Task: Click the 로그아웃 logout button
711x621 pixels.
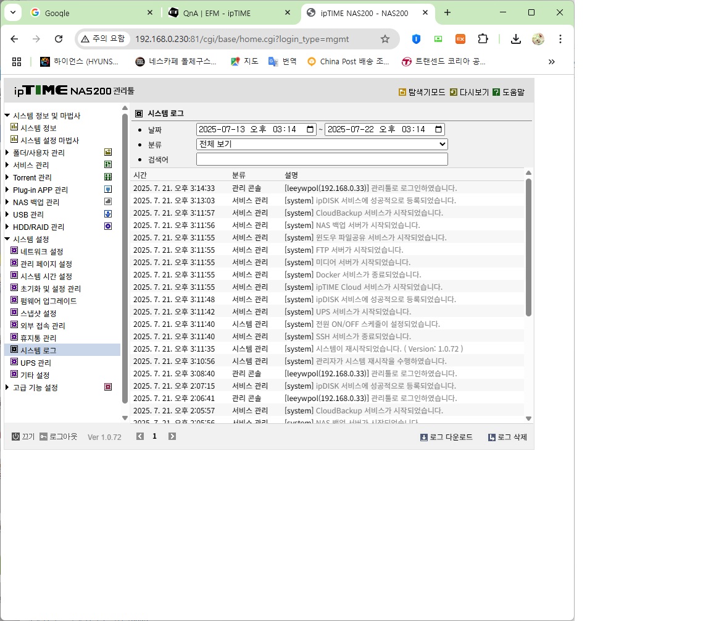Action: coord(59,436)
